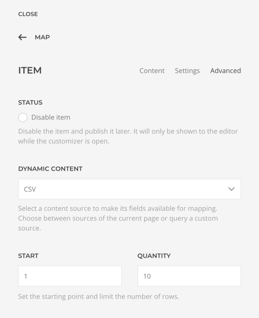Click the back arrow icon beside MAP
This screenshot has width=259, height=318.
[22, 37]
